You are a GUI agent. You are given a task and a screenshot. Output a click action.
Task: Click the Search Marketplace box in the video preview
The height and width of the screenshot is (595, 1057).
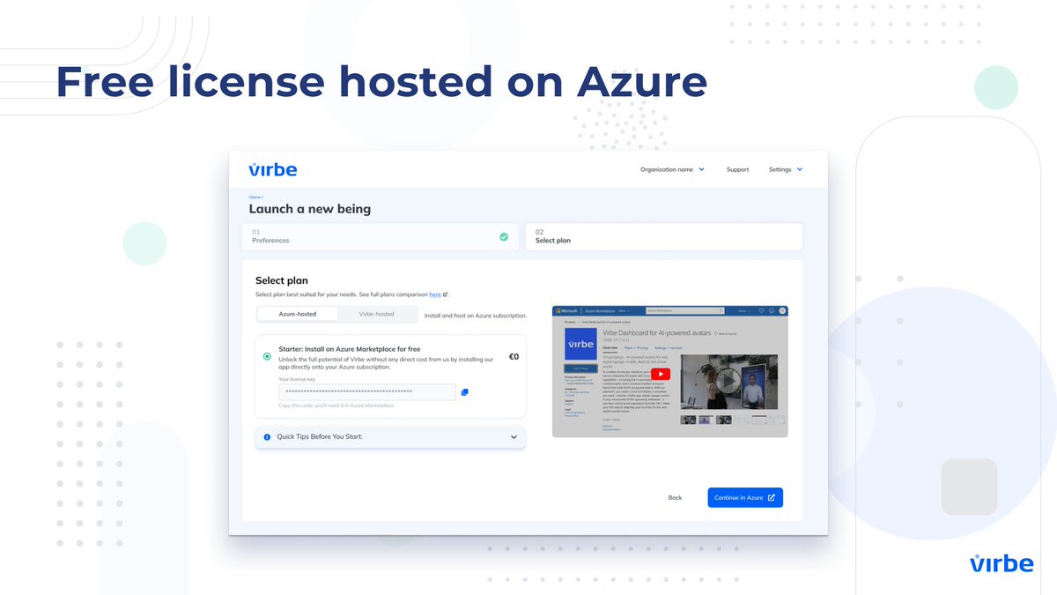(684, 310)
